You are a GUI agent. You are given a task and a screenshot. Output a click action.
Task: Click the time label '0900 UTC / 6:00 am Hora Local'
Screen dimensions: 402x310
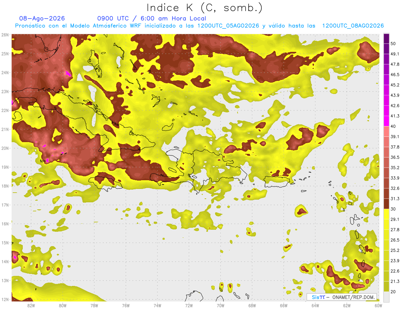[152, 18]
